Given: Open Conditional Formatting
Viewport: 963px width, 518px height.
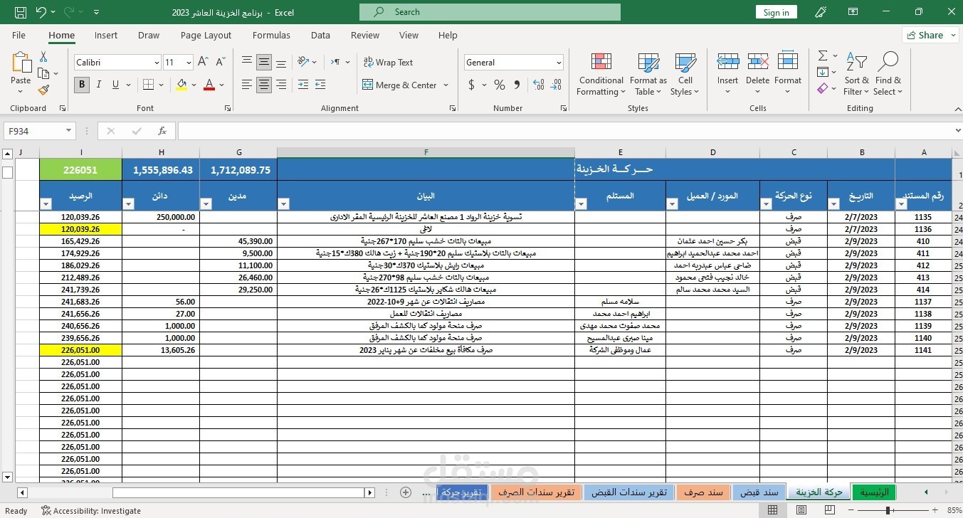Looking at the screenshot, I should pyautogui.click(x=601, y=74).
